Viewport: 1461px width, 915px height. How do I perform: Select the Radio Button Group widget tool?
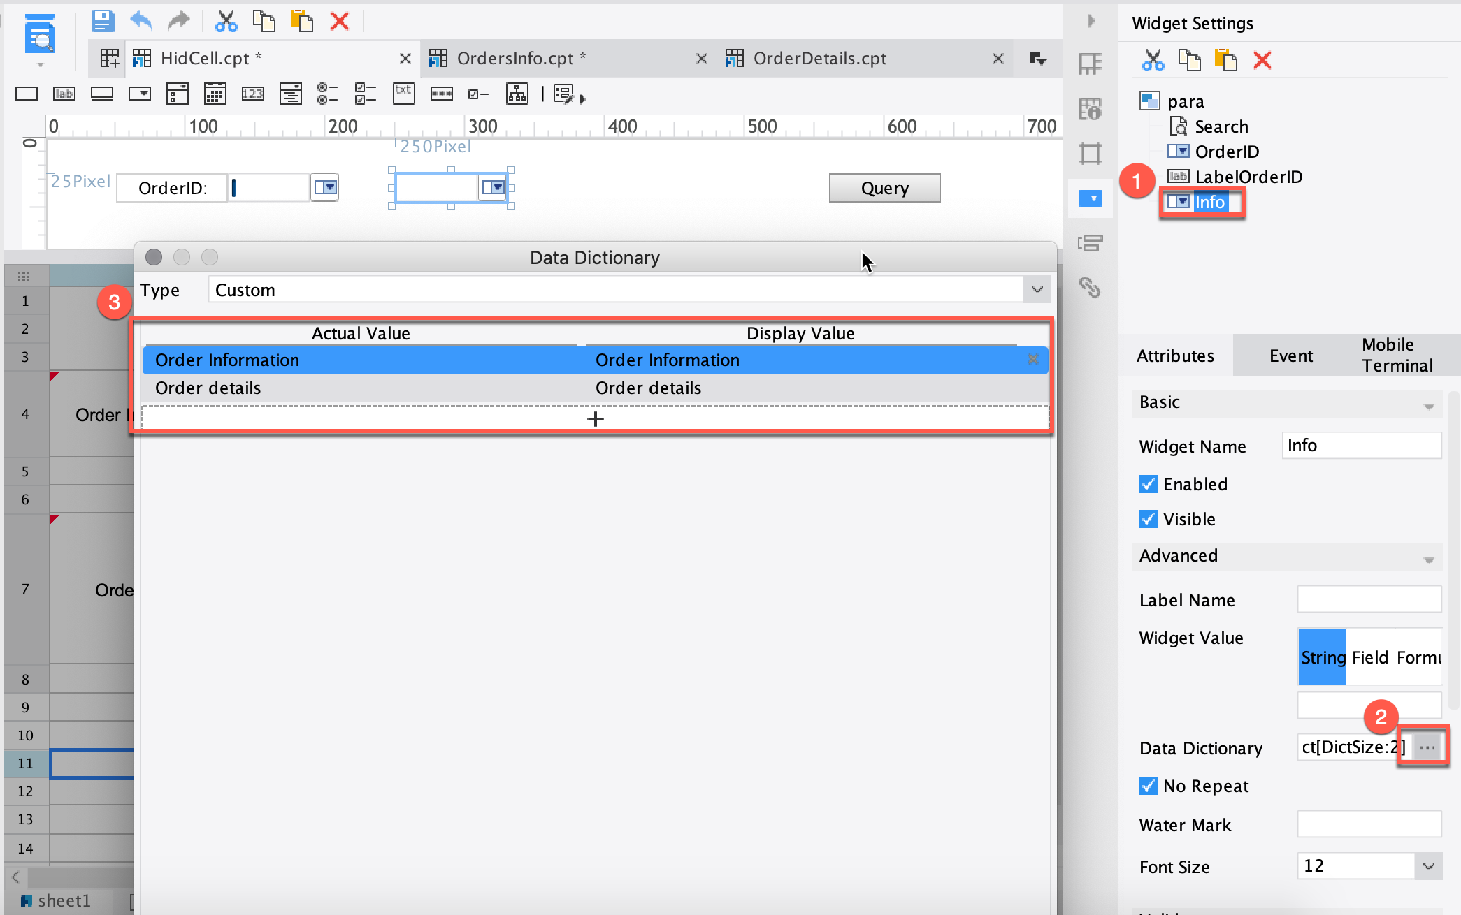pyautogui.click(x=328, y=93)
